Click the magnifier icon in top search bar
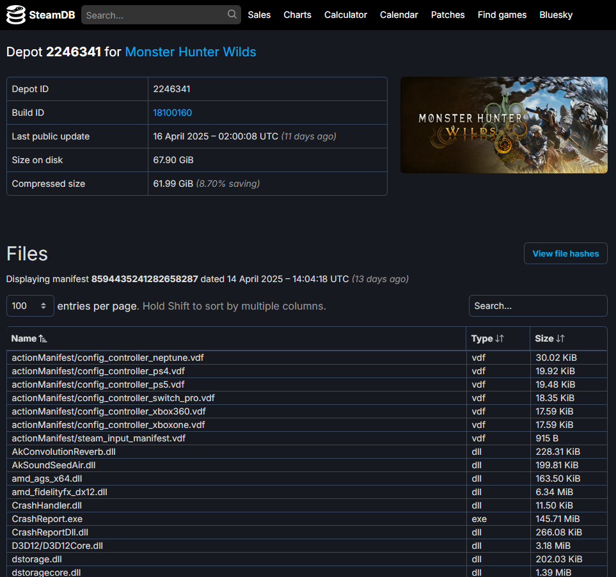This screenshot has height=577, width=616. [232, 15]
